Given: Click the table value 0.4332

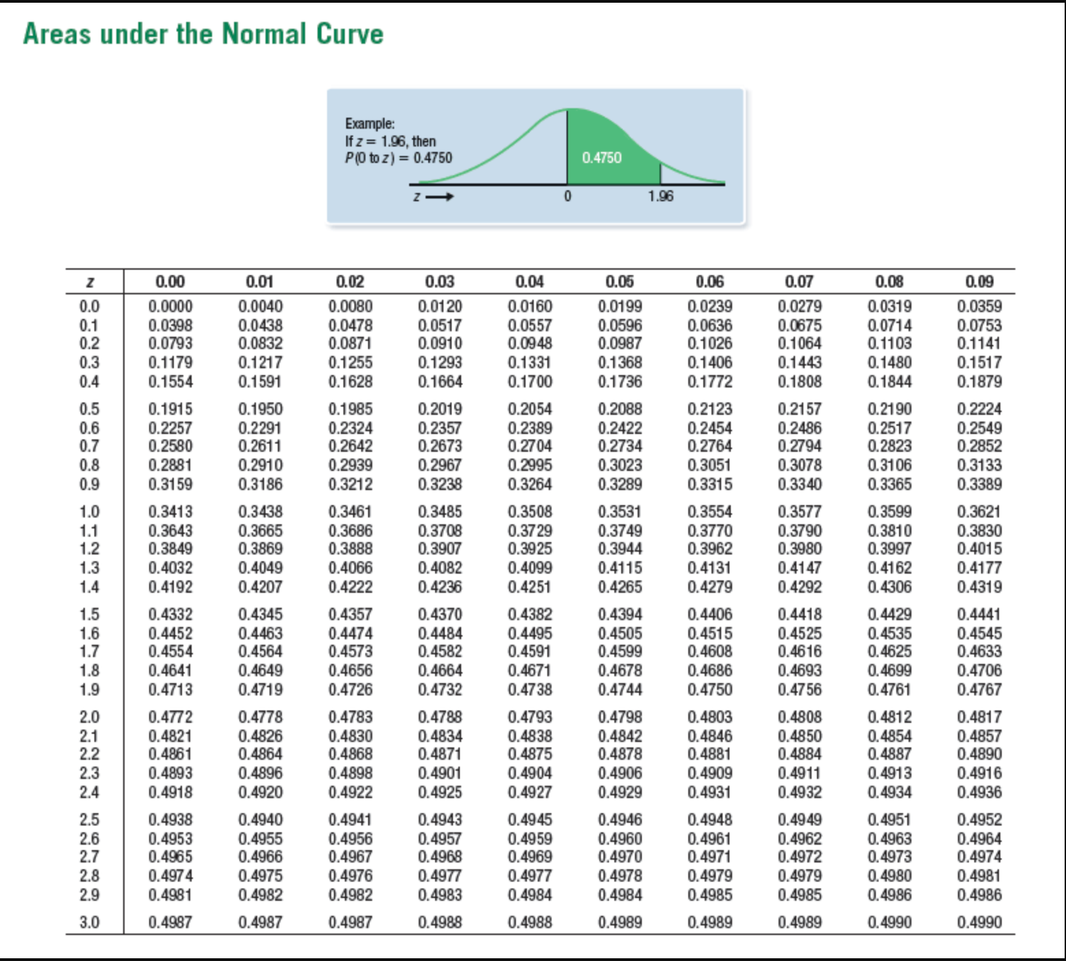Looking at the screenshot, I should point(170,615).
